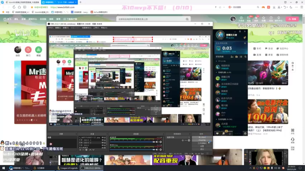305x171 pixels.
Task: Mute desktop audio speaker icon
Action: [157, 142]
